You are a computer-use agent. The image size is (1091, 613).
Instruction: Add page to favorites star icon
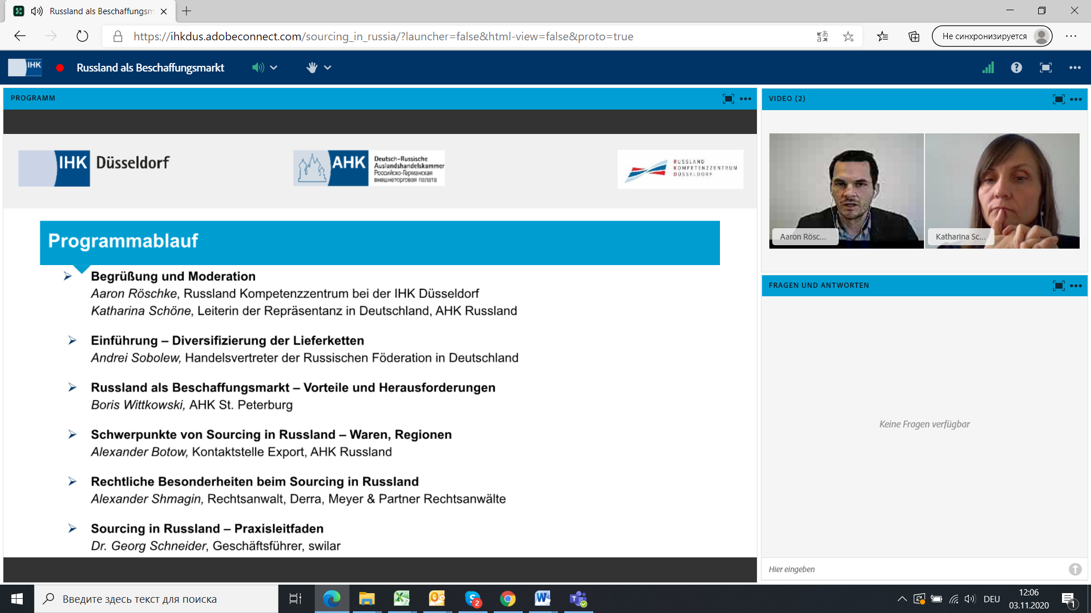pyautogui.click(x=848, y=36)
